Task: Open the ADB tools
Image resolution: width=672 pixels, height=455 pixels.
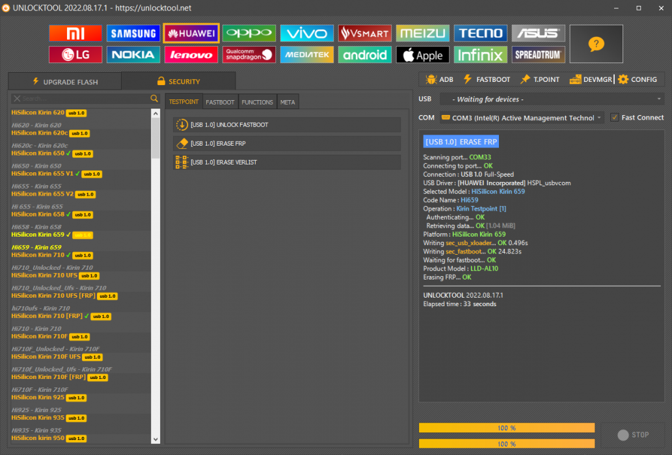Action: tap(440, 79)
